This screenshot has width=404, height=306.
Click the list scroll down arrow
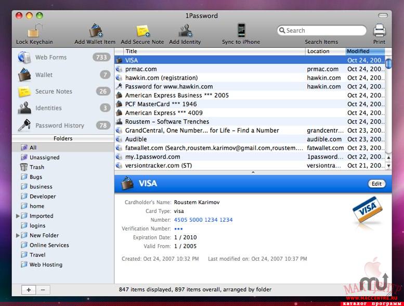[x=388, y=165]
